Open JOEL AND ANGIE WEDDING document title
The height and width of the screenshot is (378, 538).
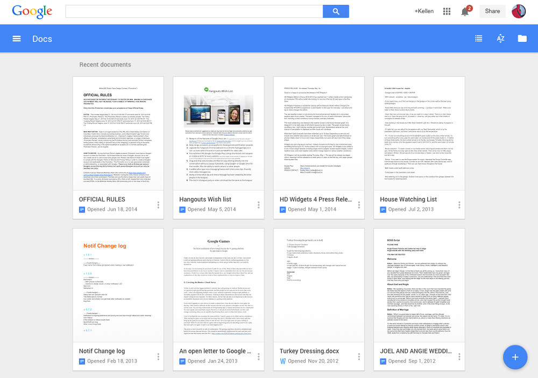(415, 351)
